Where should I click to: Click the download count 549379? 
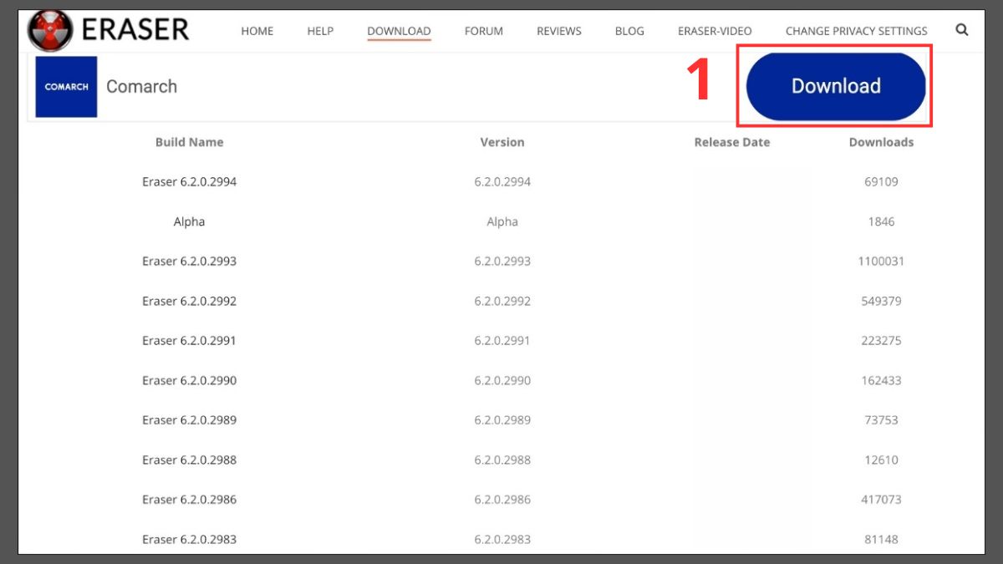pos(882,301)
